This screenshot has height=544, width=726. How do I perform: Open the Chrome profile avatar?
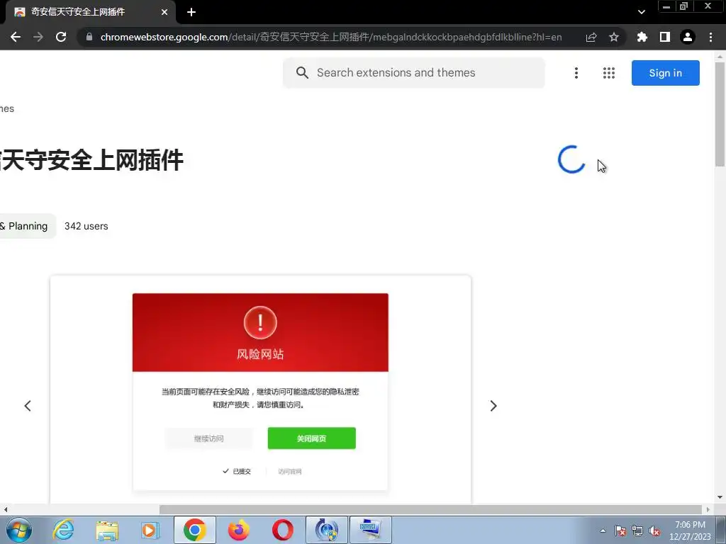coord(688,37)
